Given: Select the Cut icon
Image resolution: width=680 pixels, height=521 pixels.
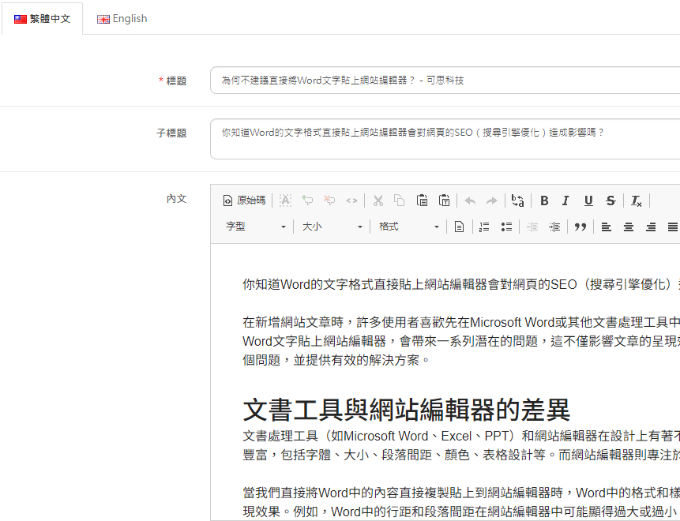Looking at the screenshot, I should [378, 200].
